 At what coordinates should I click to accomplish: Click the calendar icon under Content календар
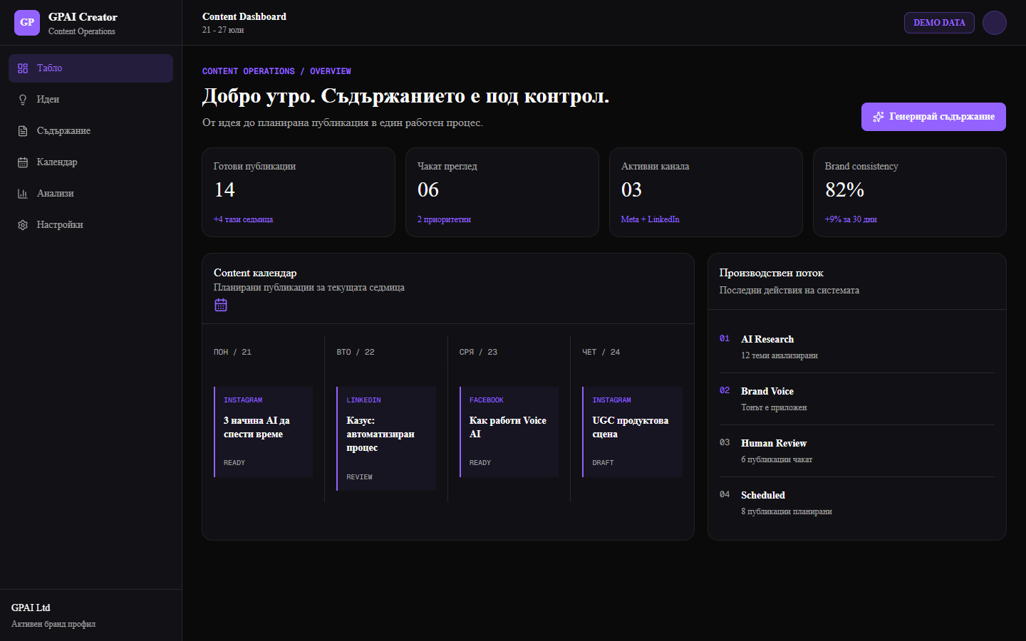pyautogui.click(x=221, y=305)
